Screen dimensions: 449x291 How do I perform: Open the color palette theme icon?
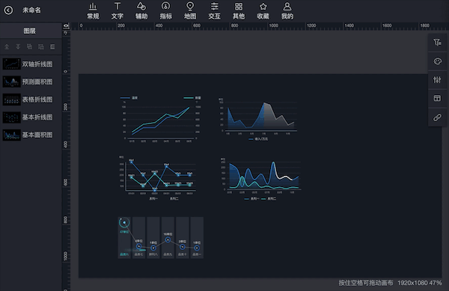pos(437,61)
